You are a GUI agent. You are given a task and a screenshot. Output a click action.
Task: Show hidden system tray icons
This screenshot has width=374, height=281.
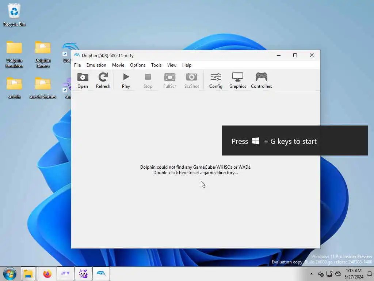click(312, 274)
